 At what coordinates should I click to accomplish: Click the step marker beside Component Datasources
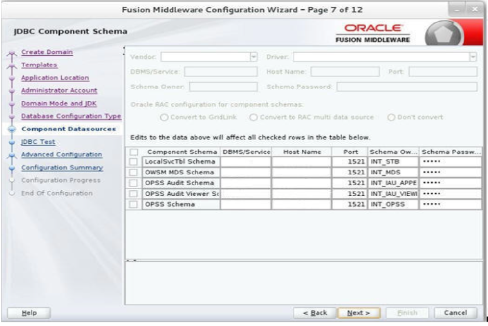point(11,128)
